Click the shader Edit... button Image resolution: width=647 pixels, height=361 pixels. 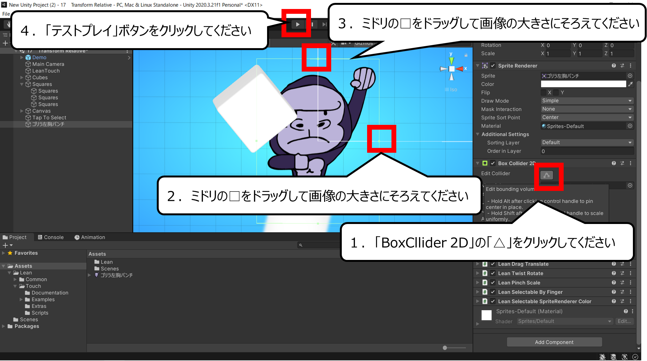click(x=624, y=321)
